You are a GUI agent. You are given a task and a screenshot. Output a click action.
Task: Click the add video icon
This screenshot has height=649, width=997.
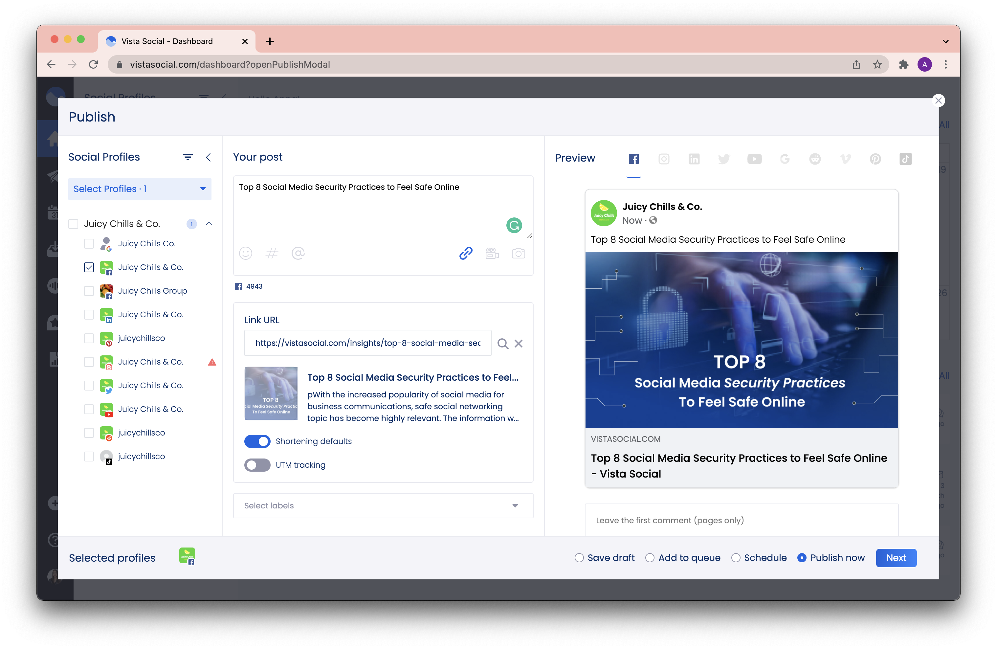click(492, 253)
